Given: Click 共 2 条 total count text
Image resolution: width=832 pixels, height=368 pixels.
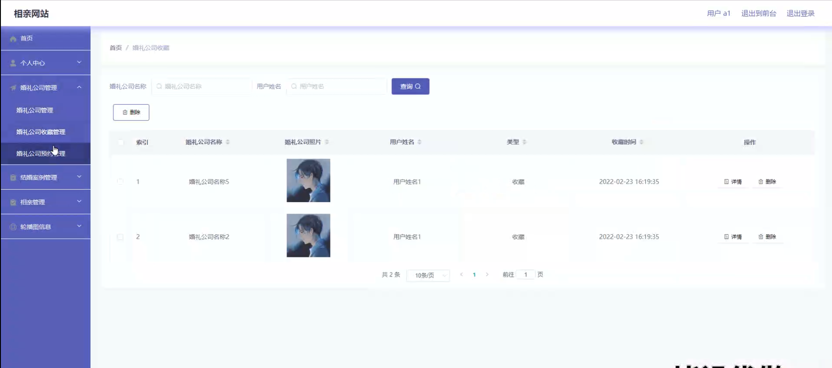Looking at the screenshot, I should (391, 275).
